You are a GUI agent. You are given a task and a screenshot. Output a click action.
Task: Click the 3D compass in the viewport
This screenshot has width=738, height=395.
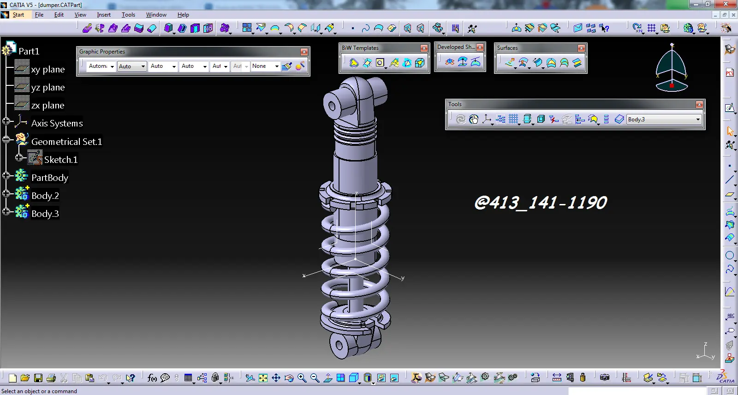[x=672, y=67]
